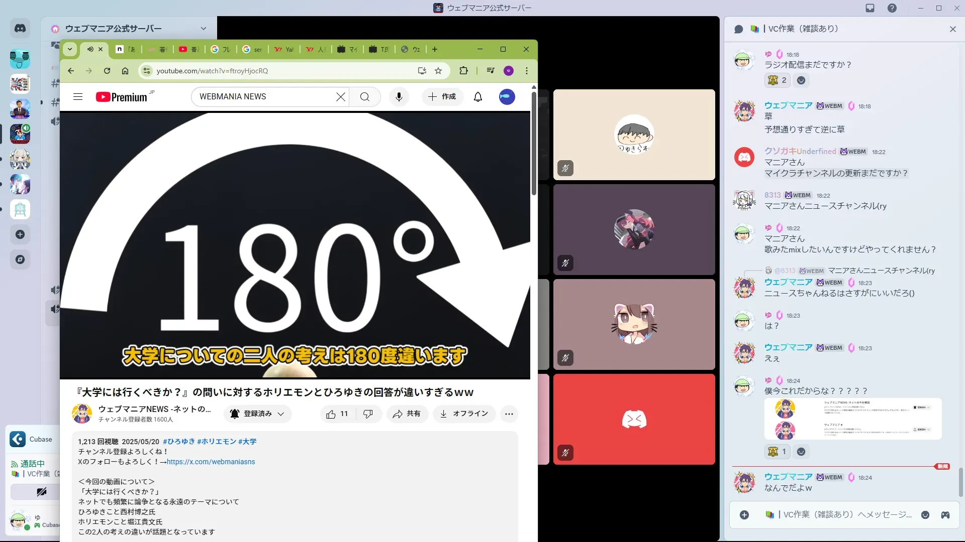Open the x.com/webmaniasns link

click(211, 462)
